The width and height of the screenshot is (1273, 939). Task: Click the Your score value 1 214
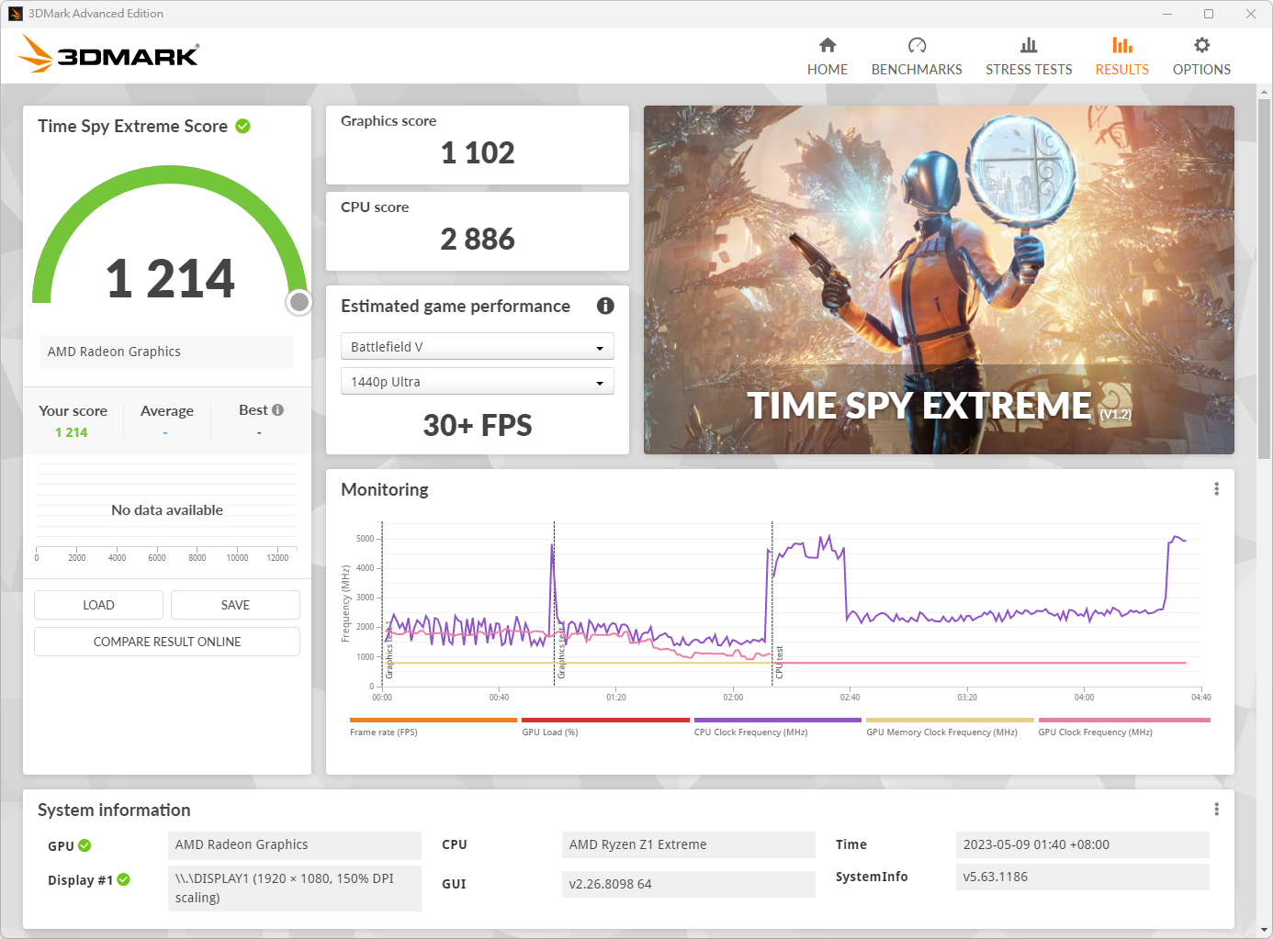(72, 432)
